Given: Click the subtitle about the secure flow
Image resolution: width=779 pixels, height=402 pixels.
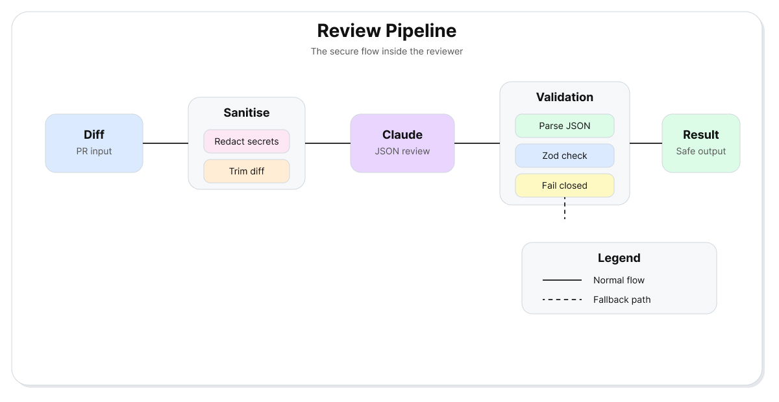Looking at the screenshot, I should pos(387,51).
